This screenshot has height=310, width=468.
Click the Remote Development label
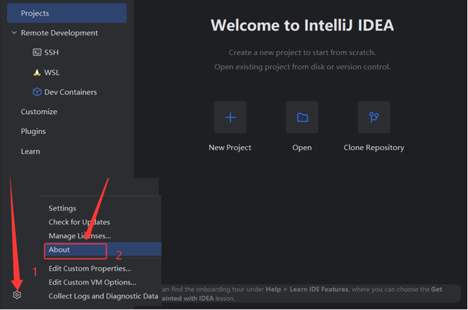point(59,33)
